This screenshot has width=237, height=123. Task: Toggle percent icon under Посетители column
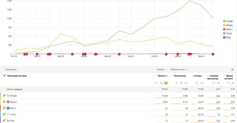(181, 83)
